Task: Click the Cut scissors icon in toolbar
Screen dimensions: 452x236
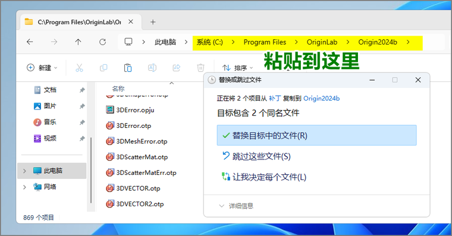Action: pos(79,68)
